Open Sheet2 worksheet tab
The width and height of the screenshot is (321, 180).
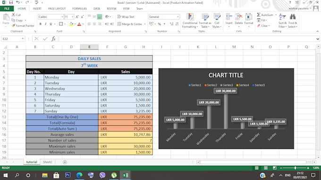click(47, 162)
